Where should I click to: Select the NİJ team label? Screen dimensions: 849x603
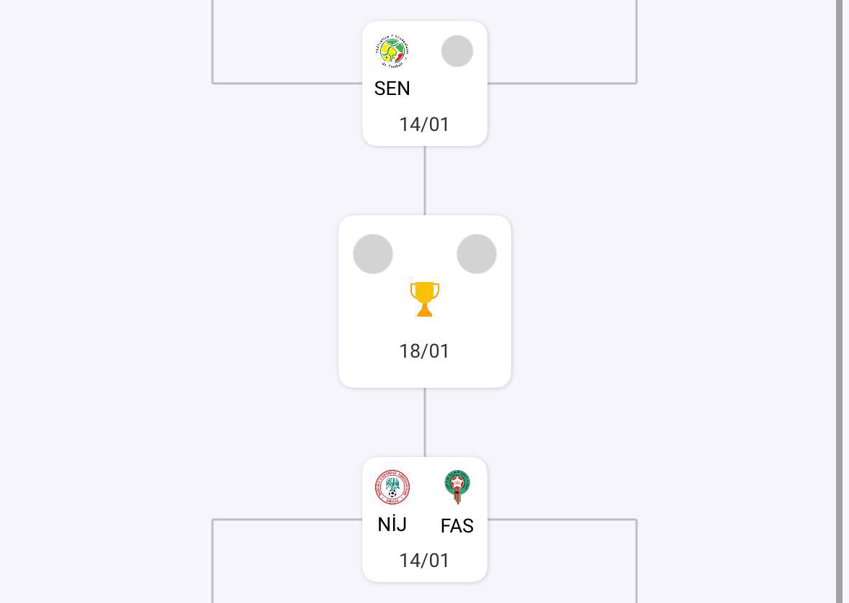tap(392, 525)
